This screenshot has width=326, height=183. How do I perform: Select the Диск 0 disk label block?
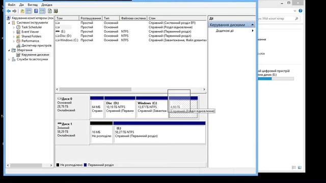(x=72, y=107)
